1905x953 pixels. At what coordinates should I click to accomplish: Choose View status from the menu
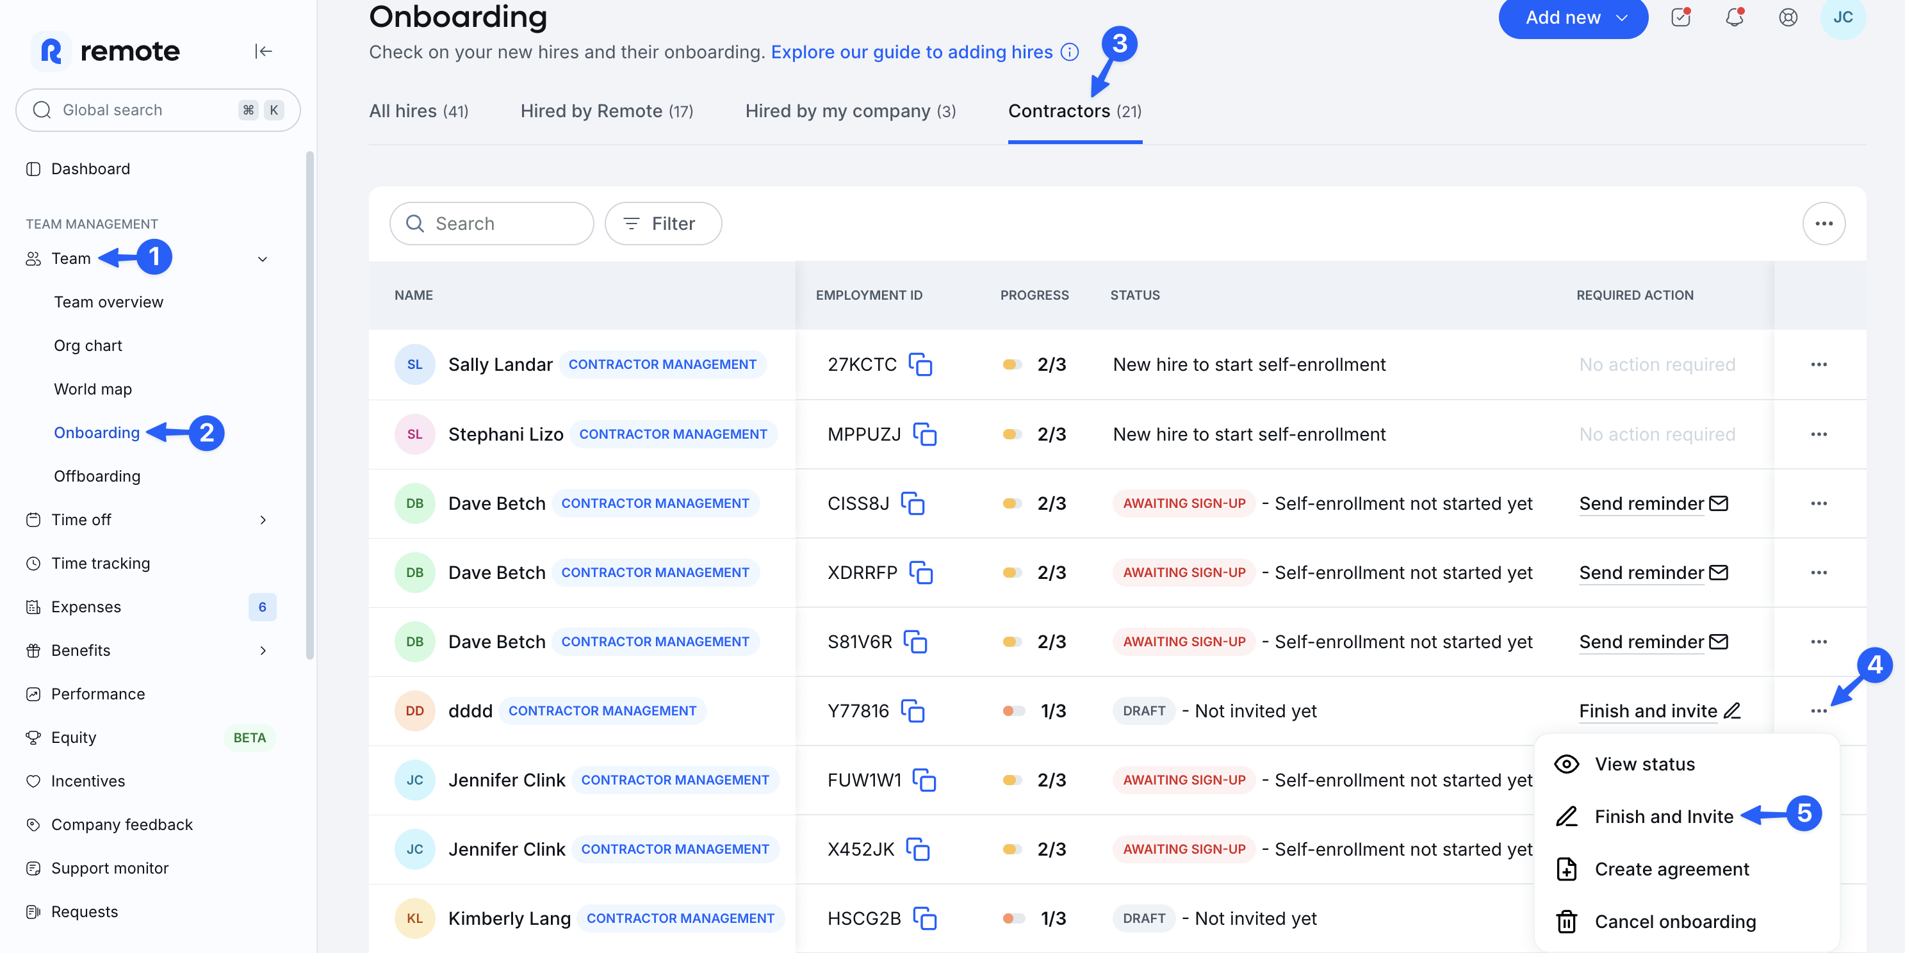point(1686,763)
